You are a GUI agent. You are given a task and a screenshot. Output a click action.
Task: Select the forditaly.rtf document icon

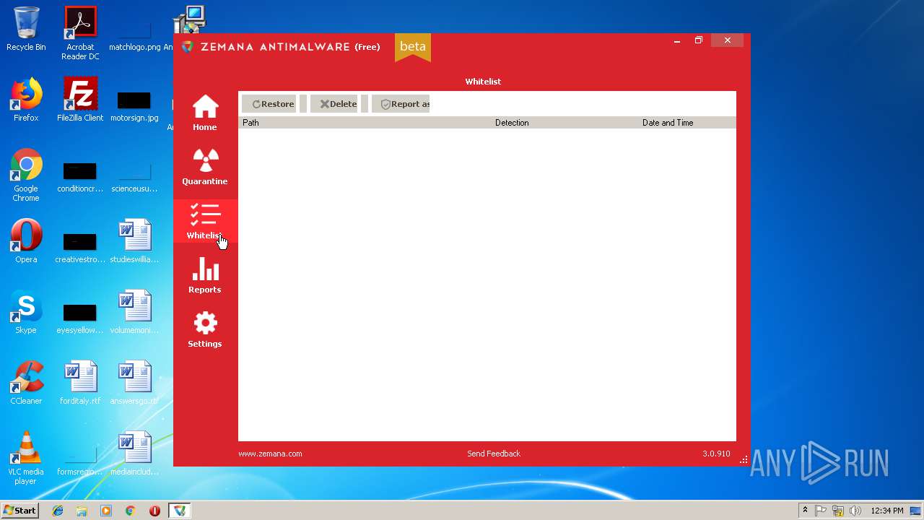(80, 383)
